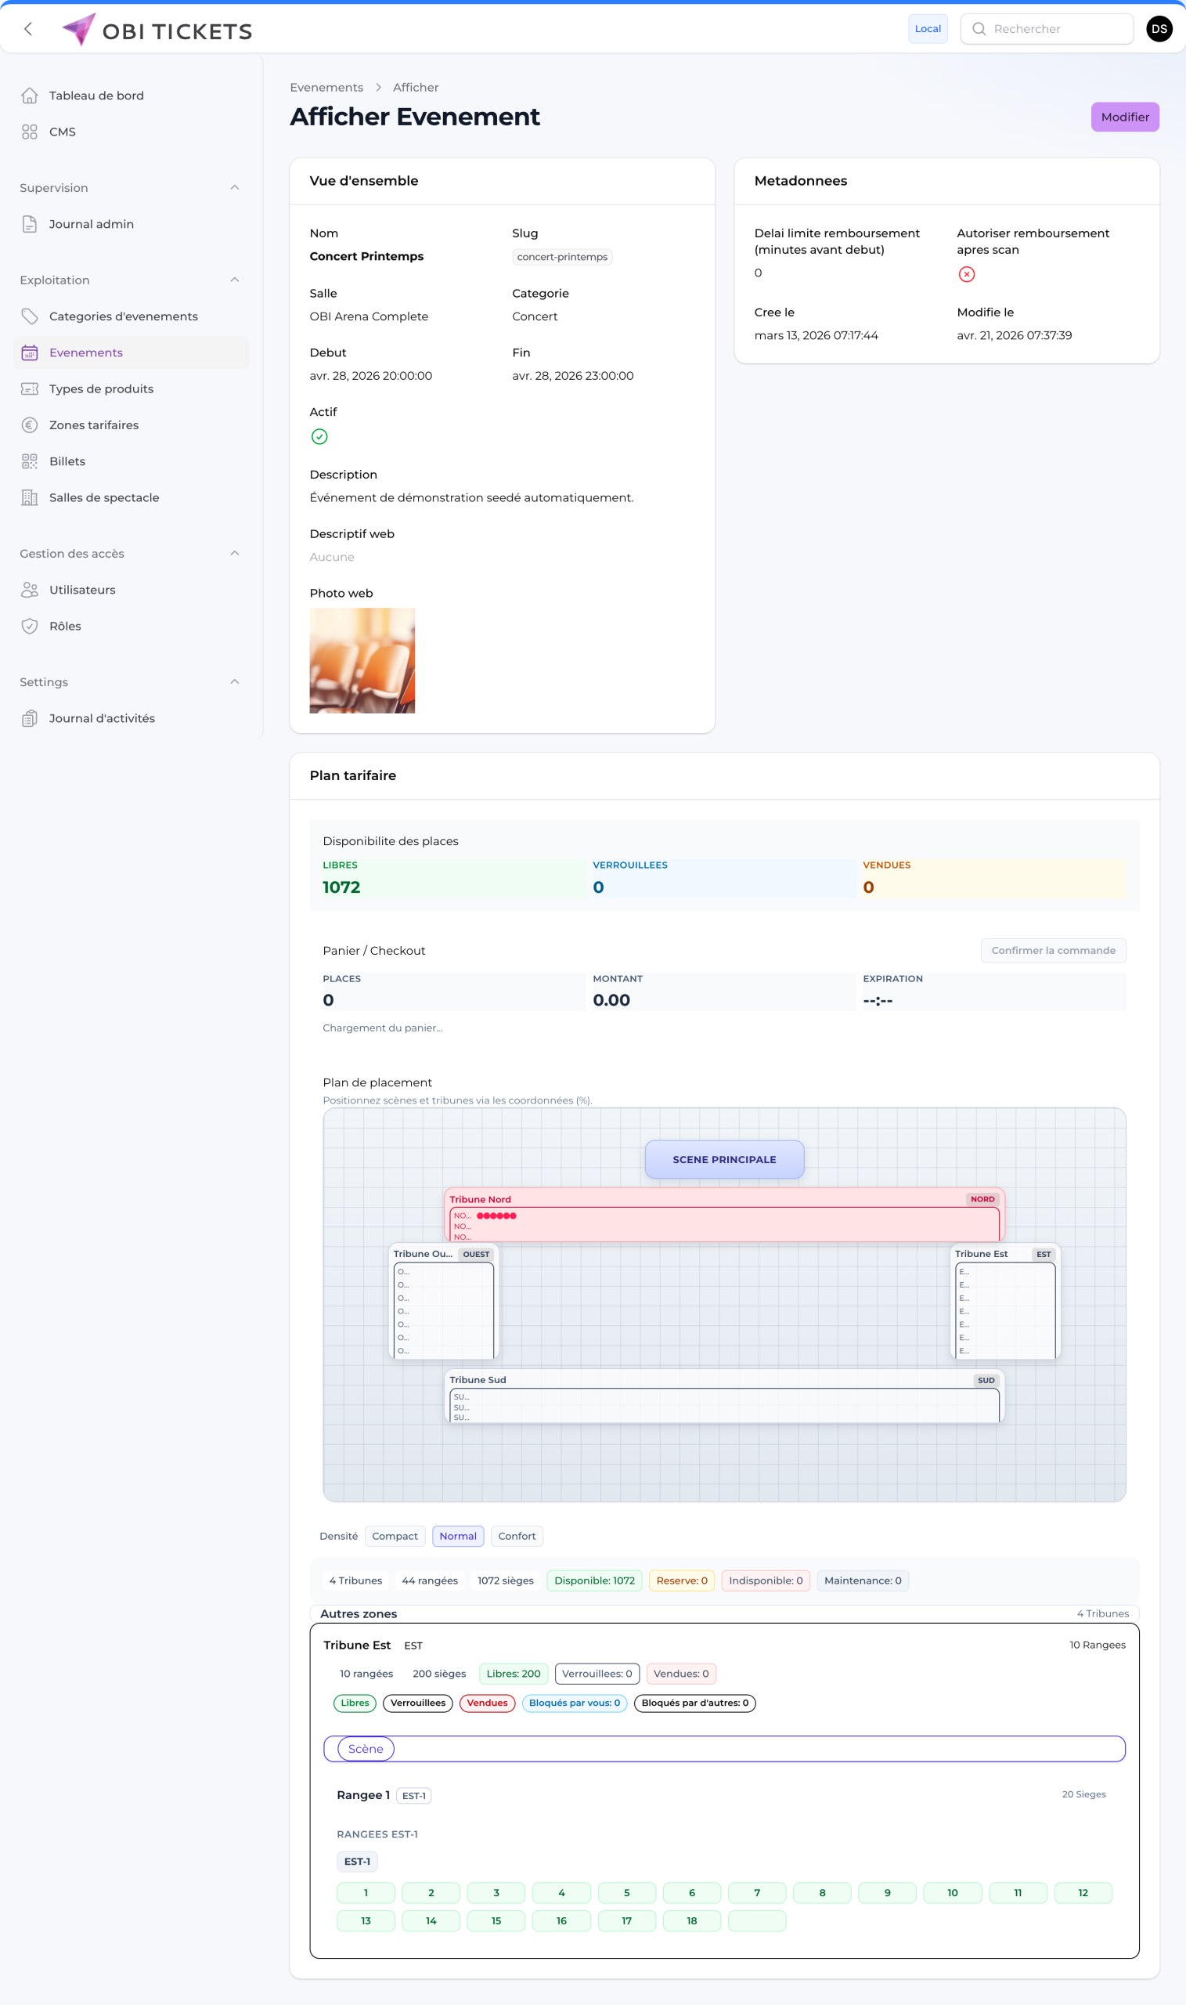Collapse the Gestion des accès section
The width and height of the screenshot is (1186, 2005).
234,553
